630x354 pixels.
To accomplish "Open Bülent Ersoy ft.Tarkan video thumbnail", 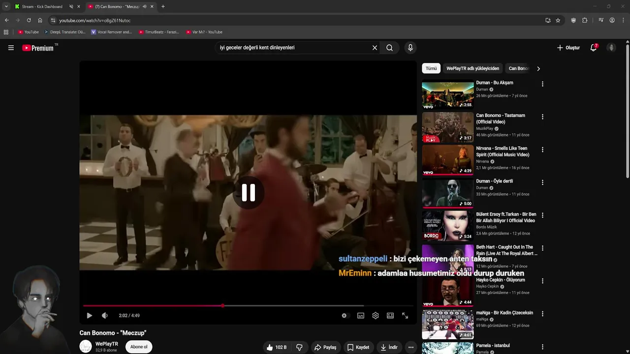I will [448, 226].
